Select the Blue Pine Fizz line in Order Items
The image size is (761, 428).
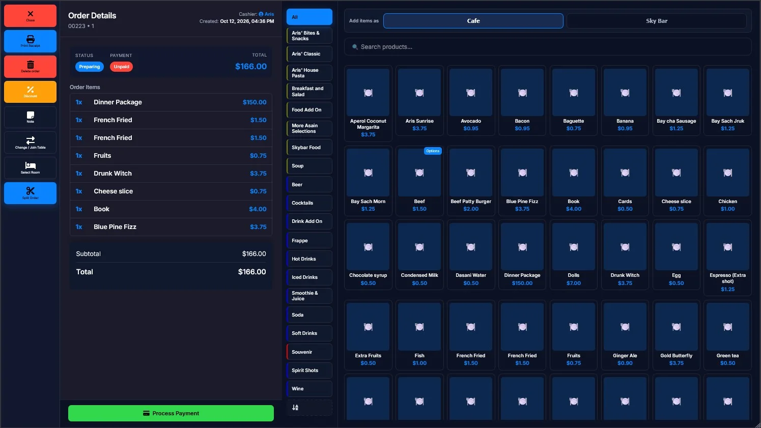tap(171, 227)
